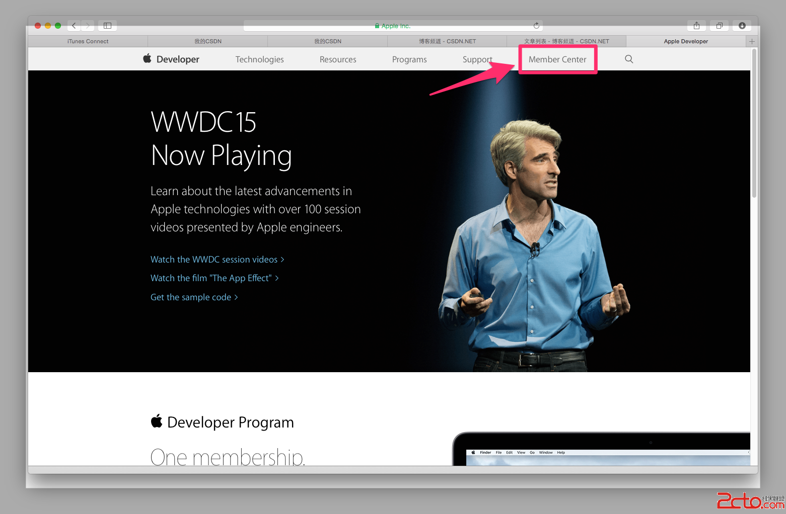Click the Safari address bar
Viewport: 786px width, 514px height.
click(x=393, y=26)
